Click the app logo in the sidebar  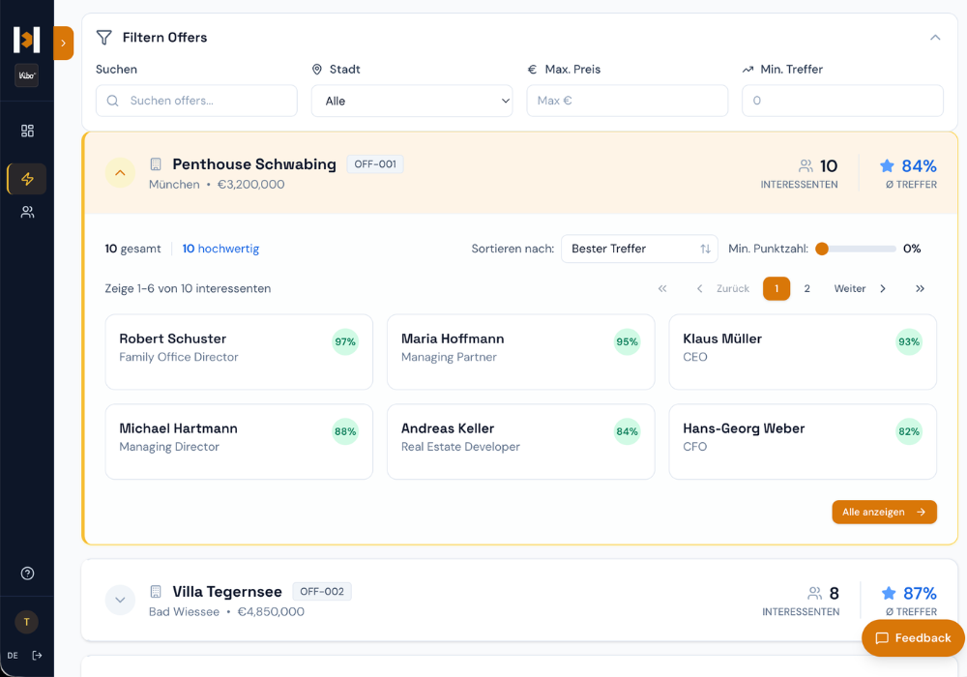tap(26, 40)
